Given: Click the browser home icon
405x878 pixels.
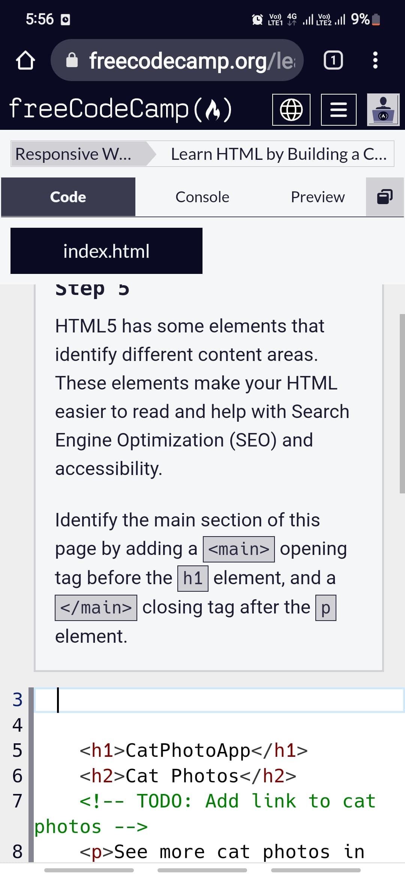Looking at the screenshot, I should click(25, 61).
